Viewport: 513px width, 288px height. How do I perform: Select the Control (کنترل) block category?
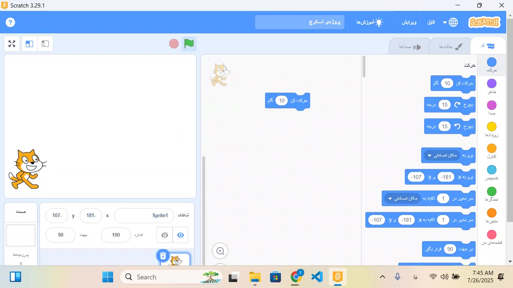492,151
